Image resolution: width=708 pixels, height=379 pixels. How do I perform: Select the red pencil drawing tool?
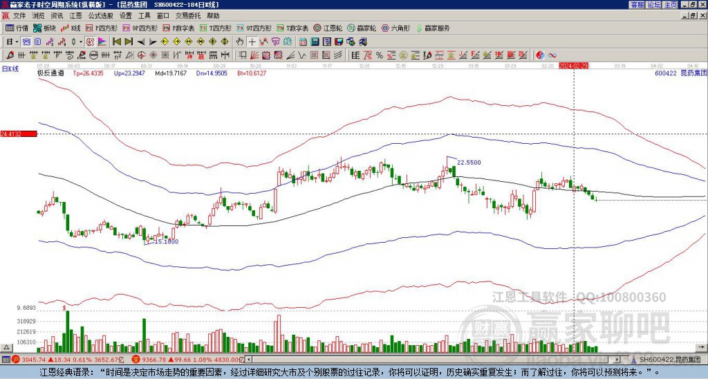tap(9, 55)
